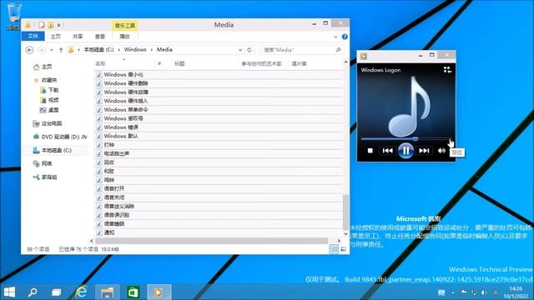Sort by the 参与创作的艺术家 column

click(261, 63)
